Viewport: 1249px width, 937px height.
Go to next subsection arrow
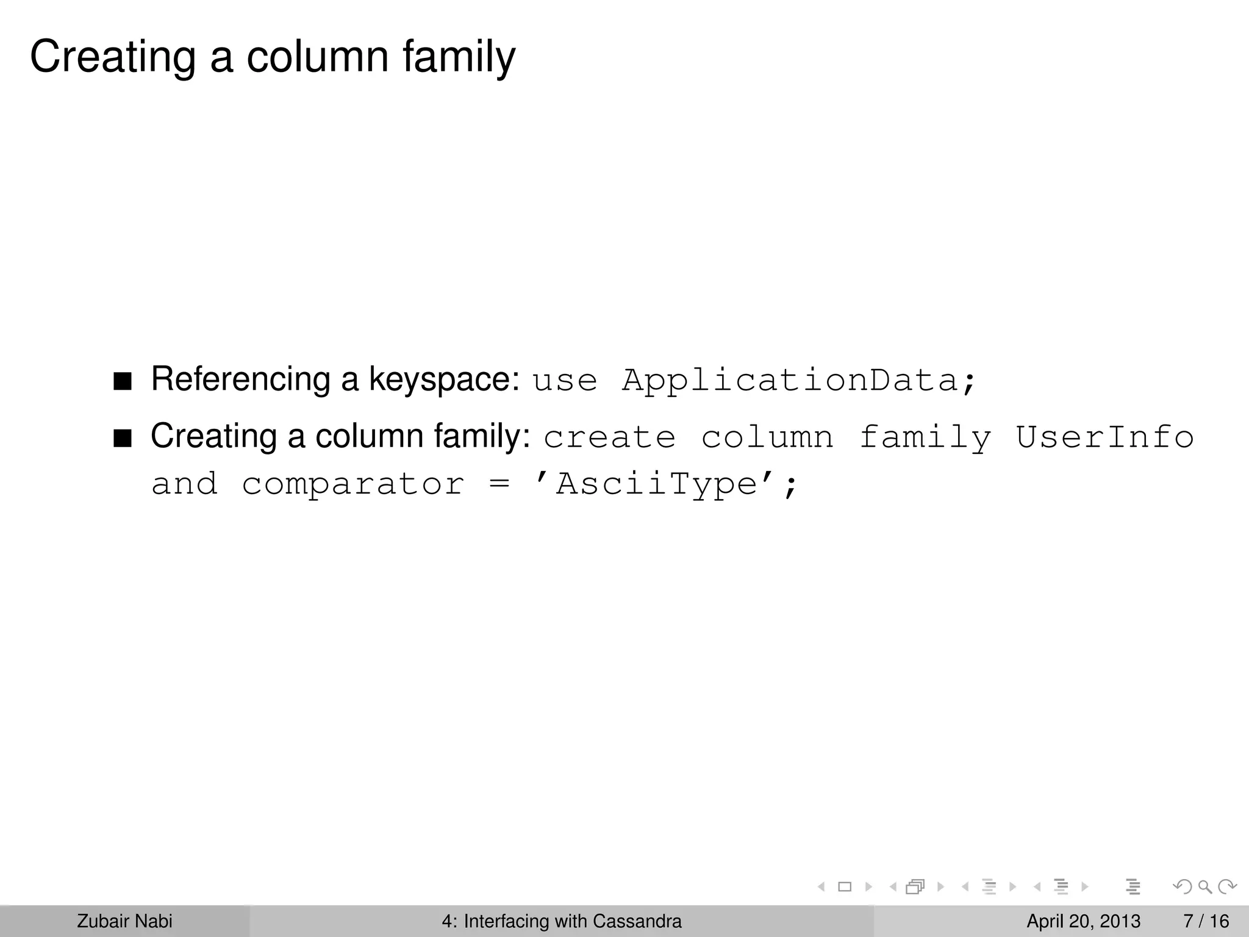tap(1012, 887)
